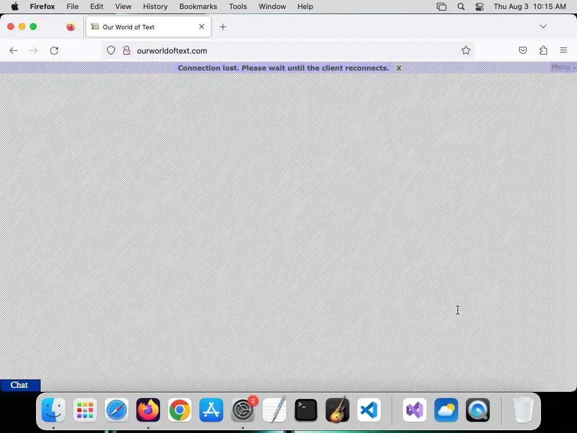Select the Our World of Text tab
The image size is (577, 433).
[148, 26]
